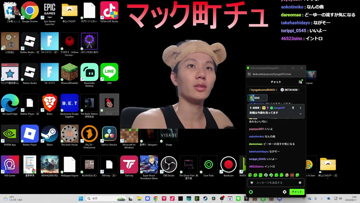Image resolution: width=360 pixels, height=203 pixels.
Task: Open The Radio Station desktop icon
Action: 89,106
